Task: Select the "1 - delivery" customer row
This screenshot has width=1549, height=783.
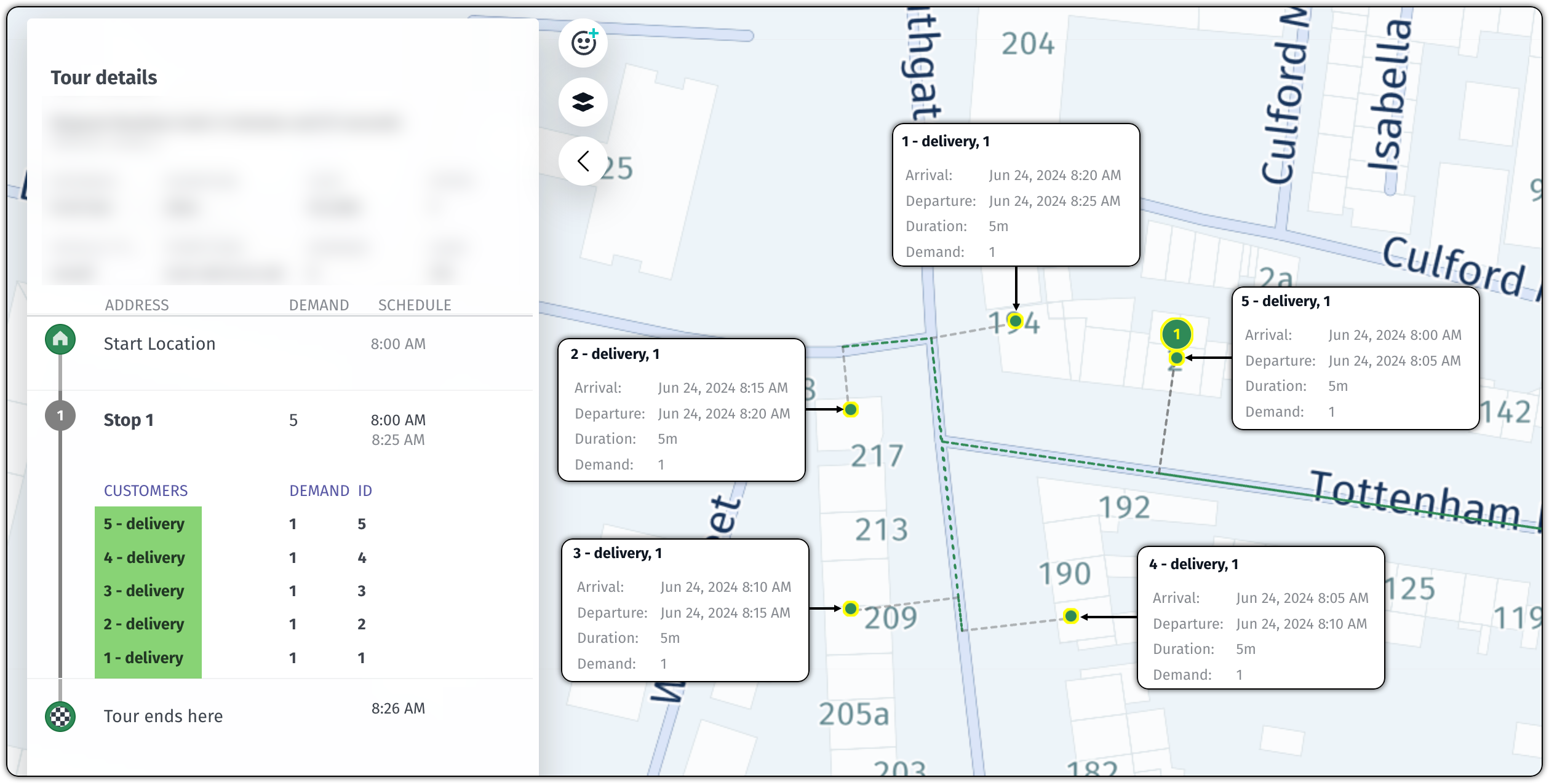Action: [144, 657]
